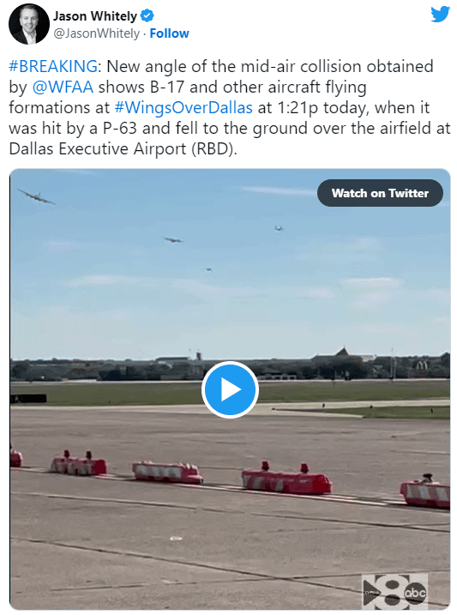The height and width of the screenshot is (615, 457).
Task: Follow Jason Whitely
Action: pyautogui.click(x=169, y=33)
